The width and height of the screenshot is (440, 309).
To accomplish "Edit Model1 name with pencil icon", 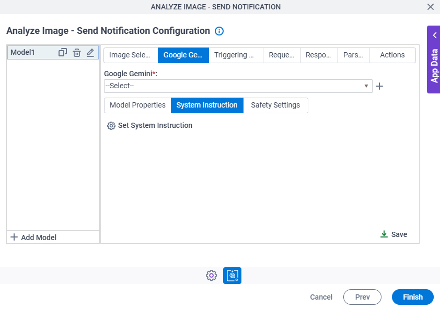I will coord(90,52).
